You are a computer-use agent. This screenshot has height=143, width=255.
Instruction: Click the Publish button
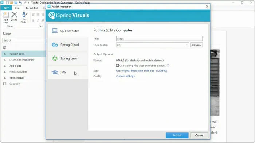click(177, 135)
